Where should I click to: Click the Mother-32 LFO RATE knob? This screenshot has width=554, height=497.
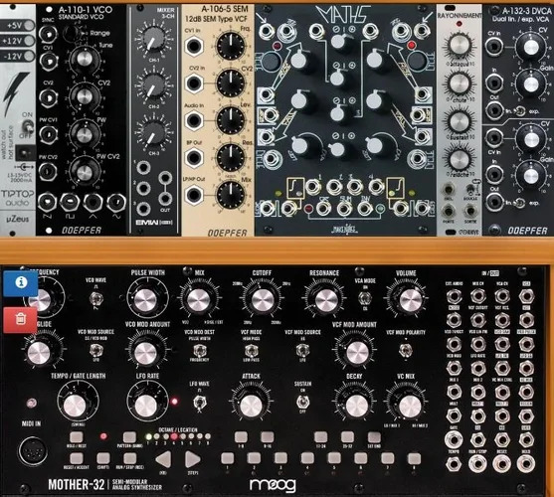[x=145, y=406]
